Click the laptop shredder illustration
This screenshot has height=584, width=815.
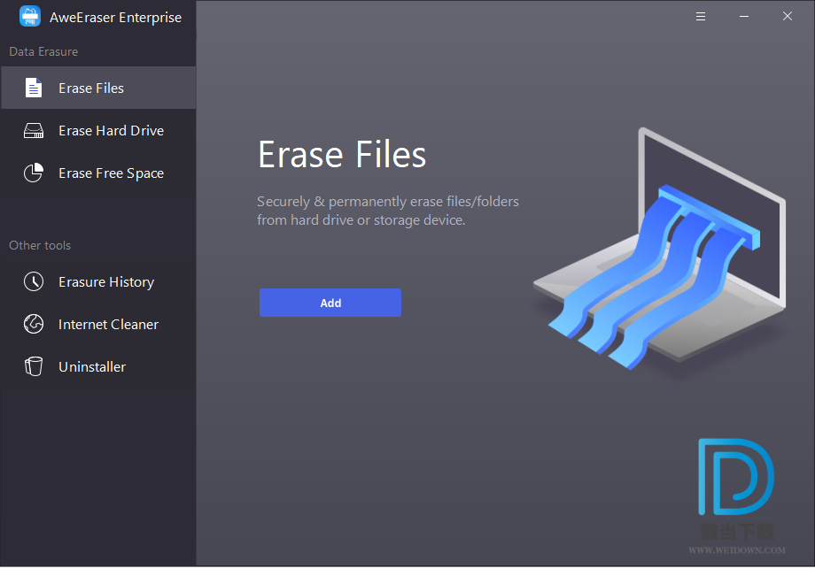(660, 248)
